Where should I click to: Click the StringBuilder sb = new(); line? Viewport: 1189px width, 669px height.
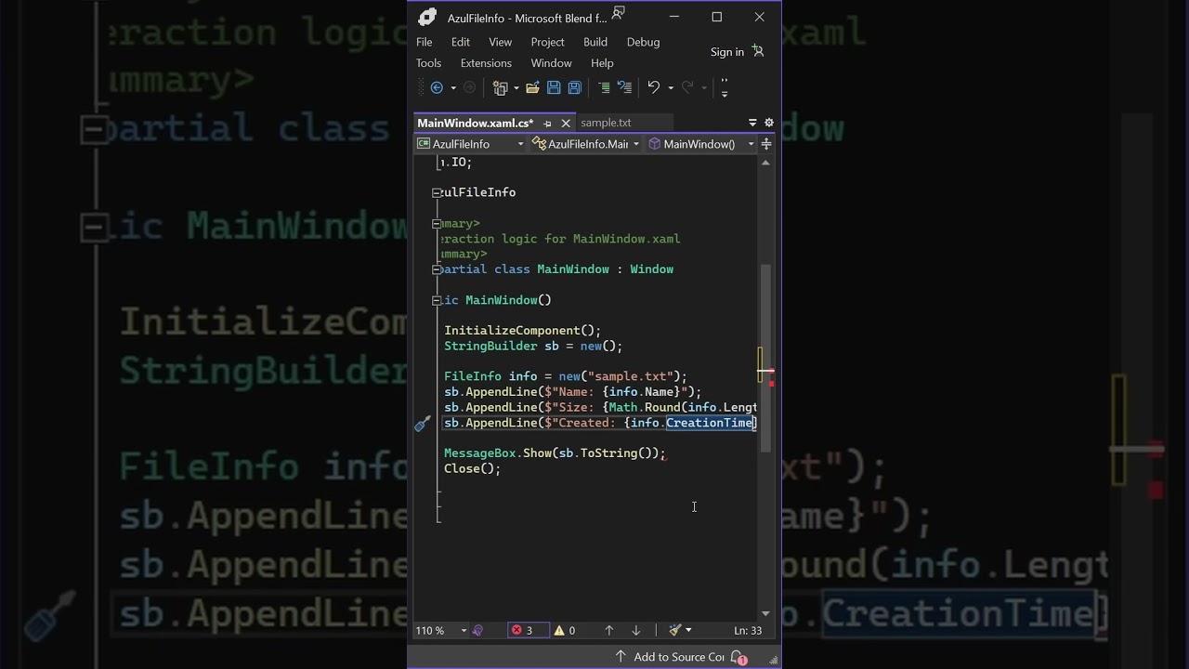pos(533,346)
